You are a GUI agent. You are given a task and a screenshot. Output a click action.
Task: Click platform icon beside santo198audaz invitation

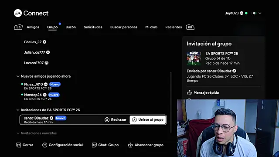(x=51, y=118)
